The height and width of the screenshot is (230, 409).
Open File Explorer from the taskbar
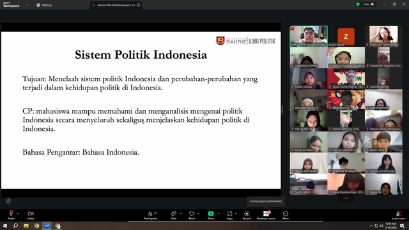click(26, 226)
